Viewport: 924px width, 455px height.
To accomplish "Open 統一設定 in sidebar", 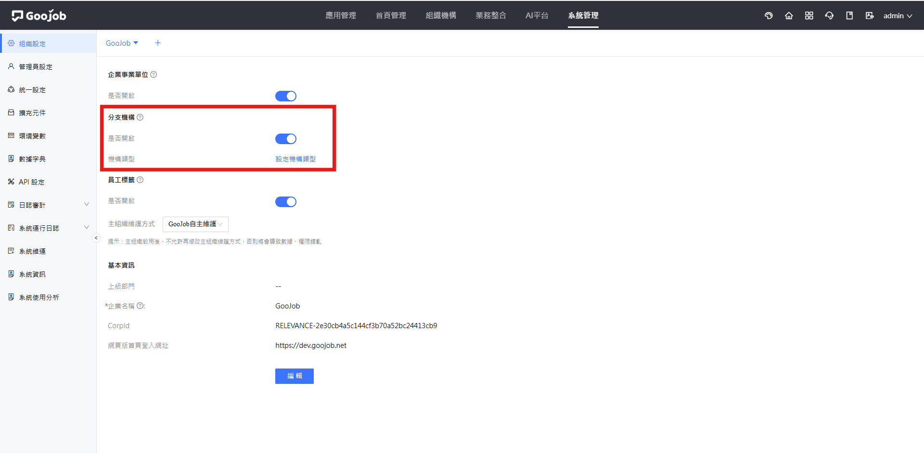I will click(x=48, y=89).
